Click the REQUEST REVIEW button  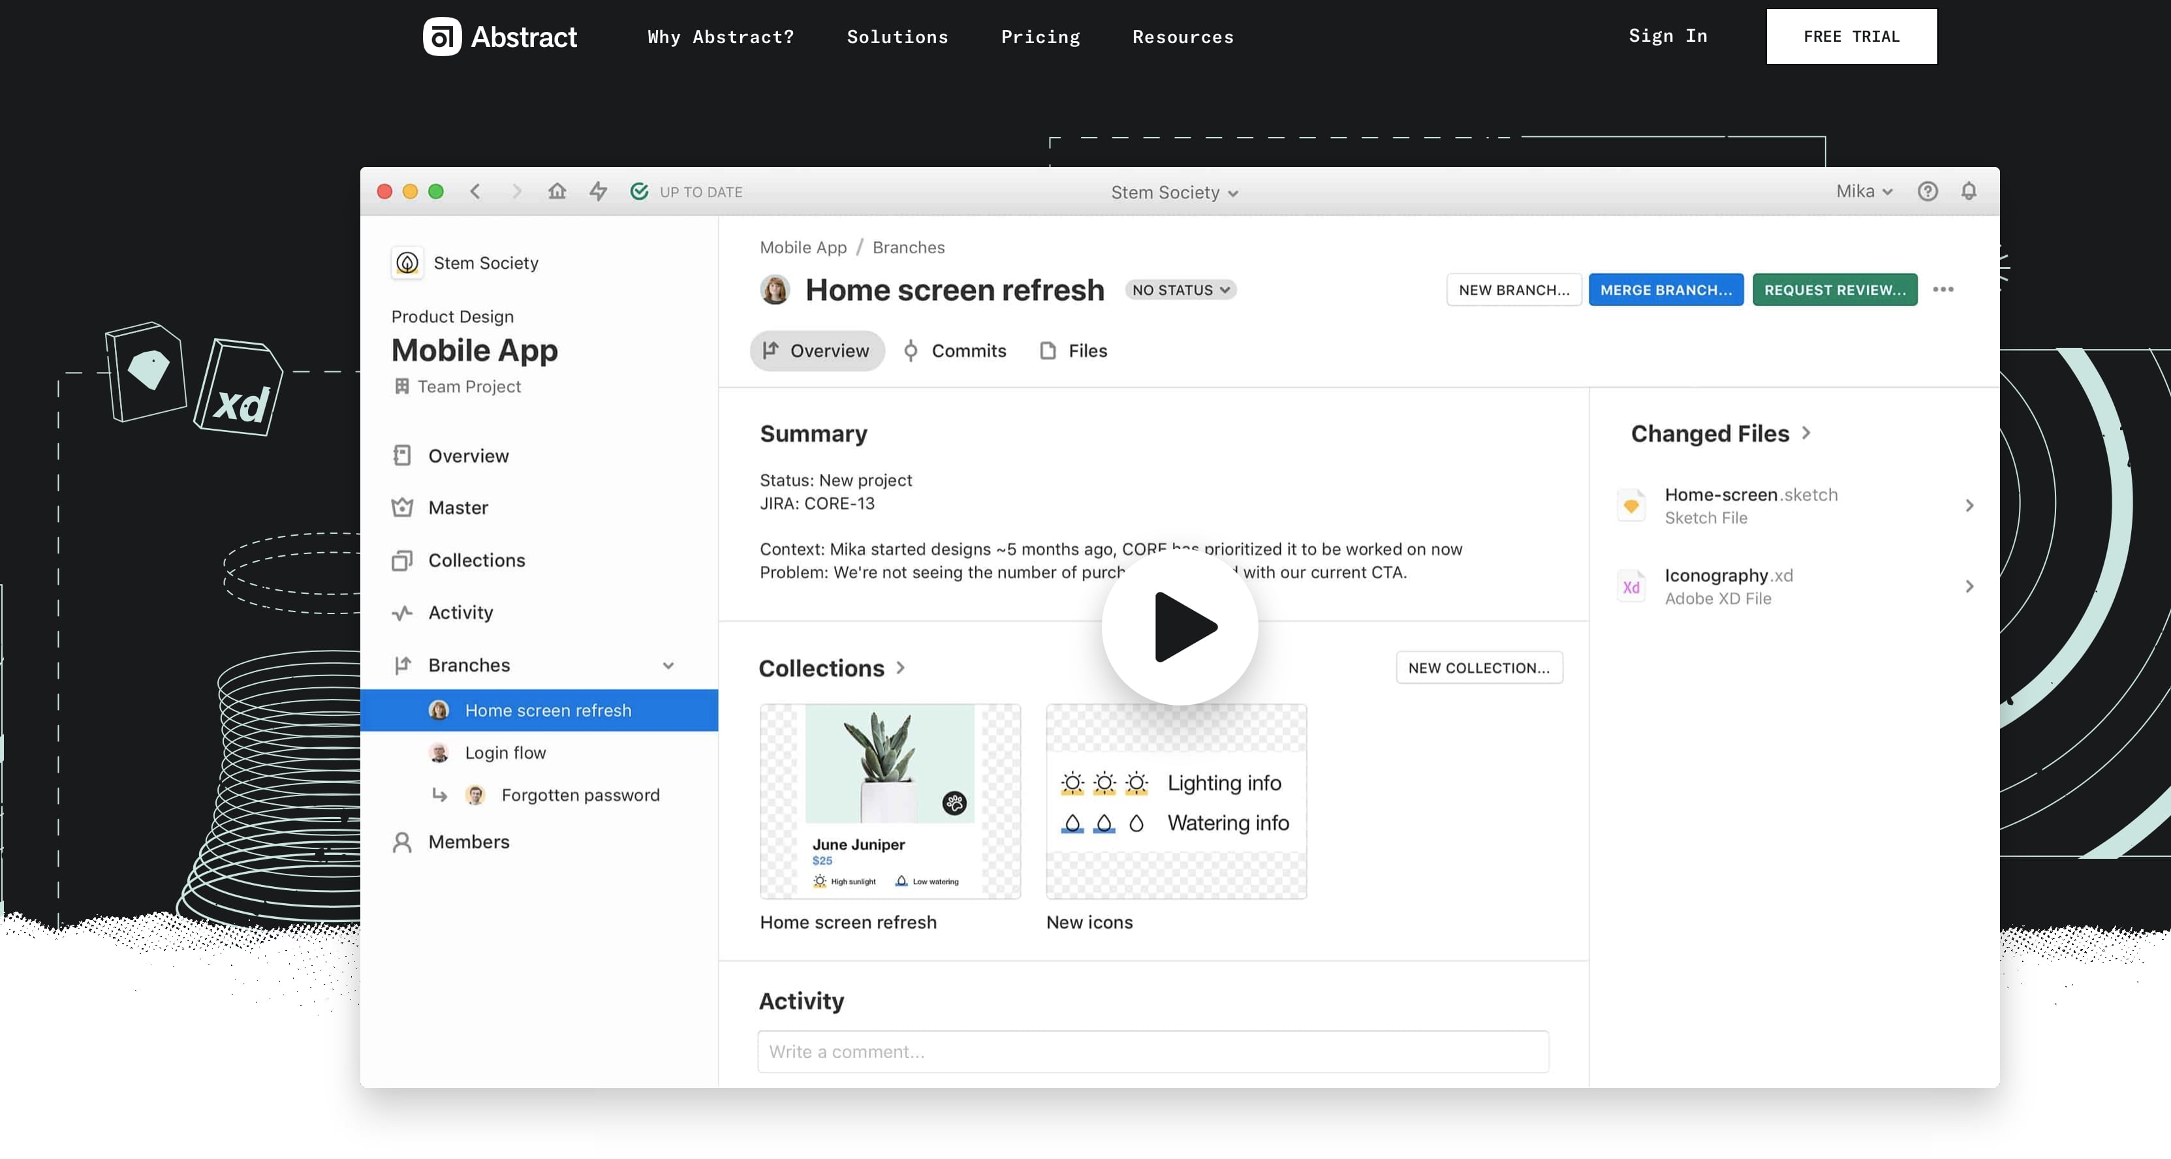point(1834,290)
